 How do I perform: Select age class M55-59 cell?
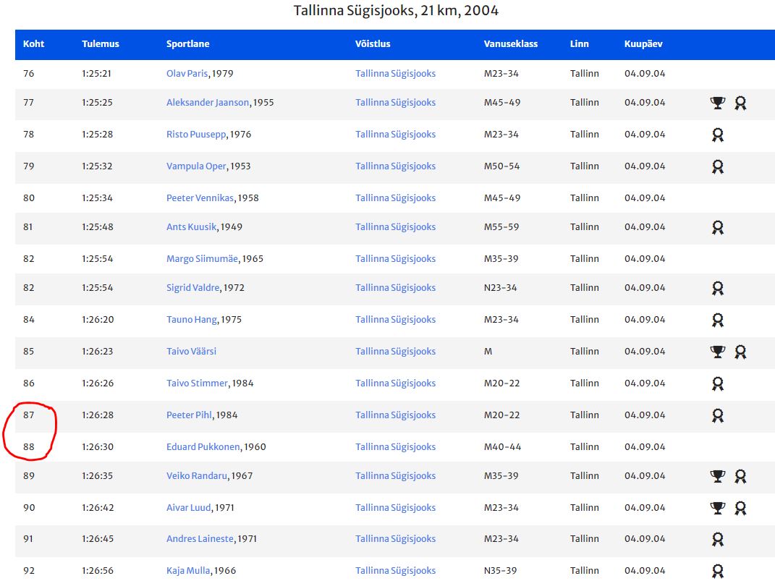tap(501, 226)
